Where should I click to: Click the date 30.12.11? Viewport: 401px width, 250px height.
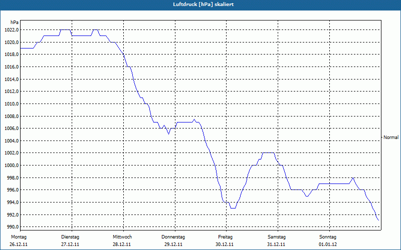(225, 244)
